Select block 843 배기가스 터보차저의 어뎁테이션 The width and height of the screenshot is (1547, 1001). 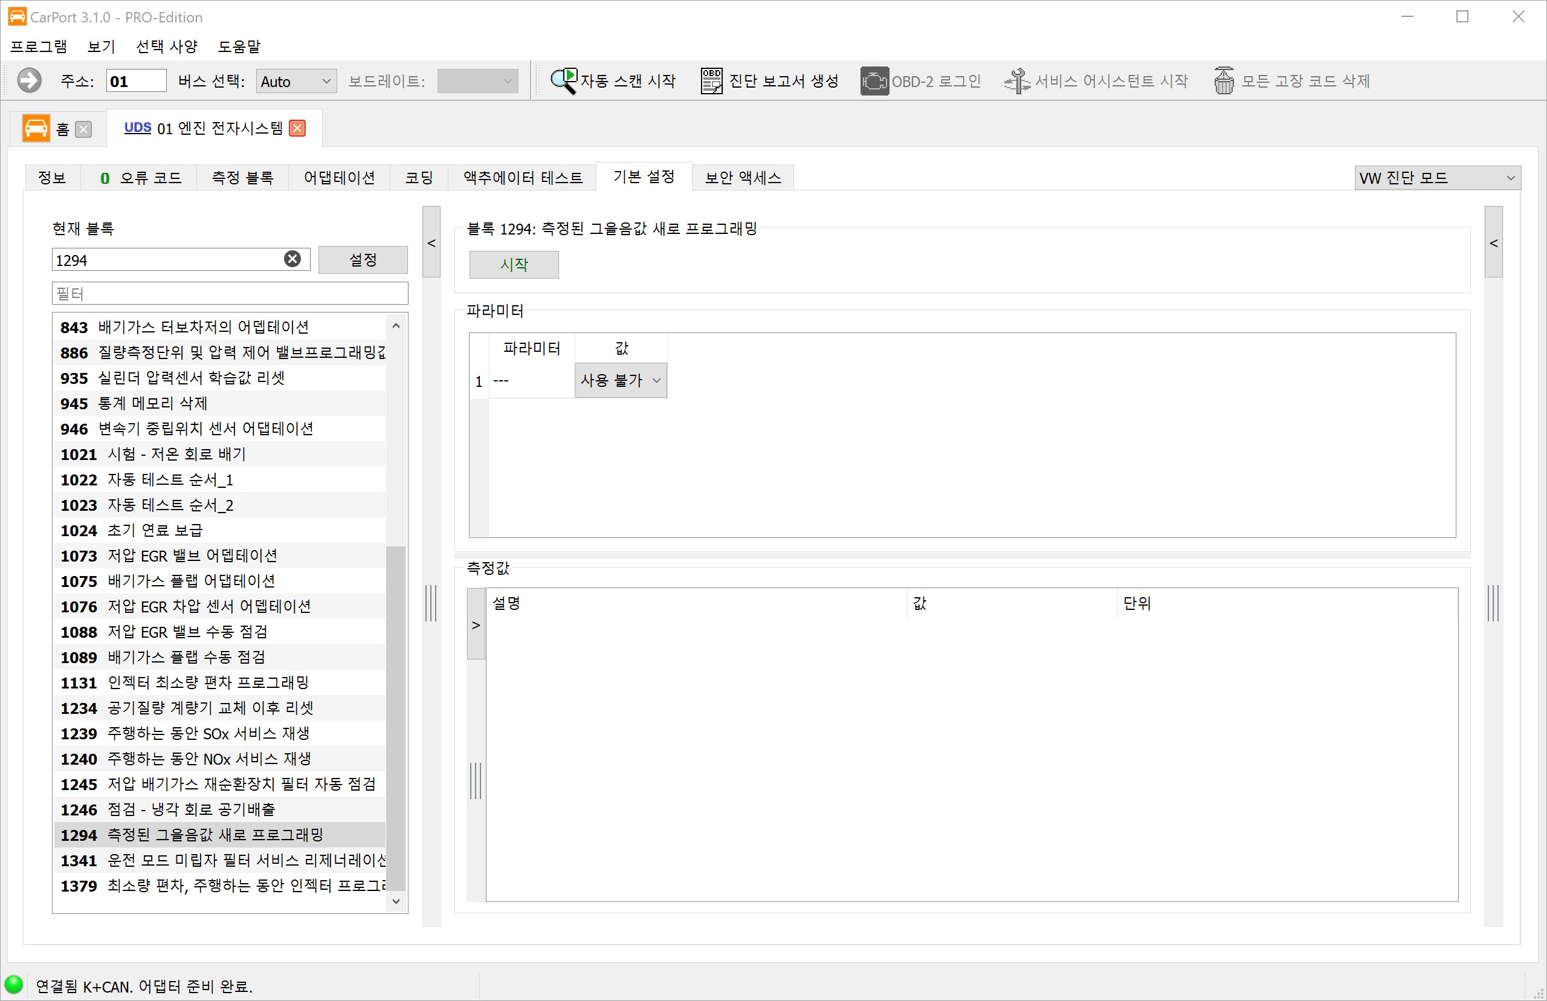219,327
